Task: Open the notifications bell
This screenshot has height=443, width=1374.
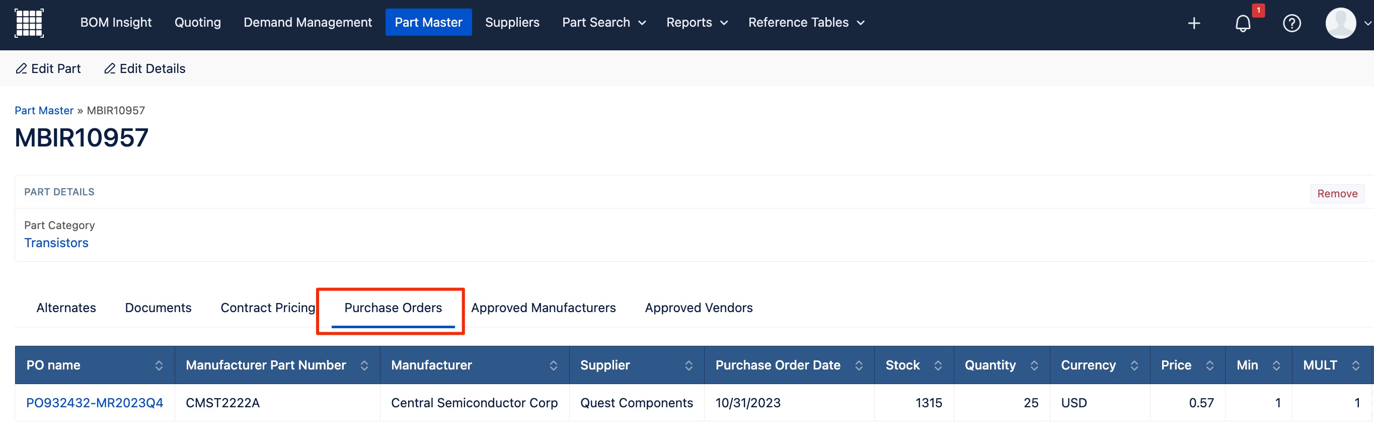Action: tap(1243, 23)
